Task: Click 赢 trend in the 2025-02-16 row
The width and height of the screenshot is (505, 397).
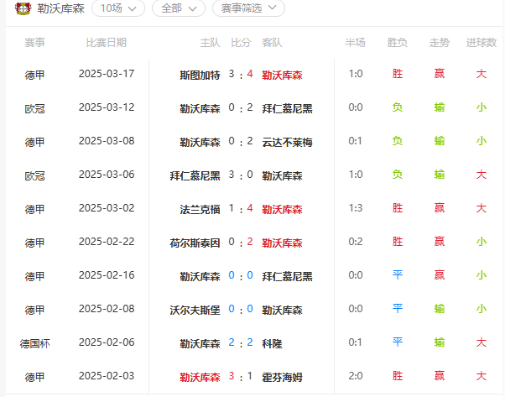Action: coord(440,275)
